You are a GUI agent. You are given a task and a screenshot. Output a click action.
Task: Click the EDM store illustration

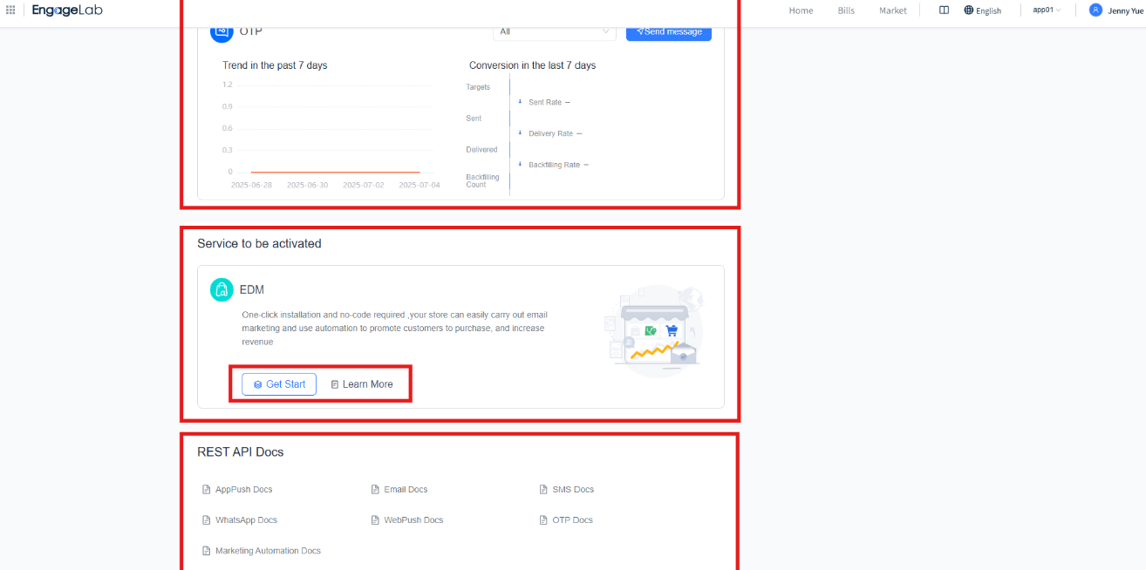(x=653, y=331)
